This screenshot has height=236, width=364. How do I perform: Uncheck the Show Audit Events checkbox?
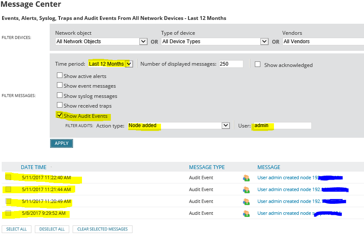click(60, 115)
